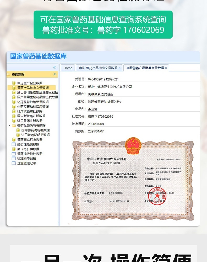The width and height of the screenshot is (207, 262).
Task: Click the 企业名称 field value
Action: click(110, 87)
